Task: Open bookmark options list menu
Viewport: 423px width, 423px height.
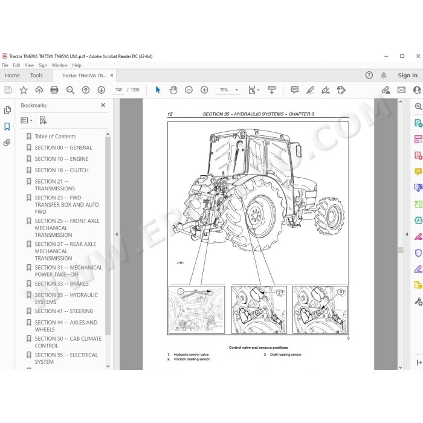Action: coord(27,120)
